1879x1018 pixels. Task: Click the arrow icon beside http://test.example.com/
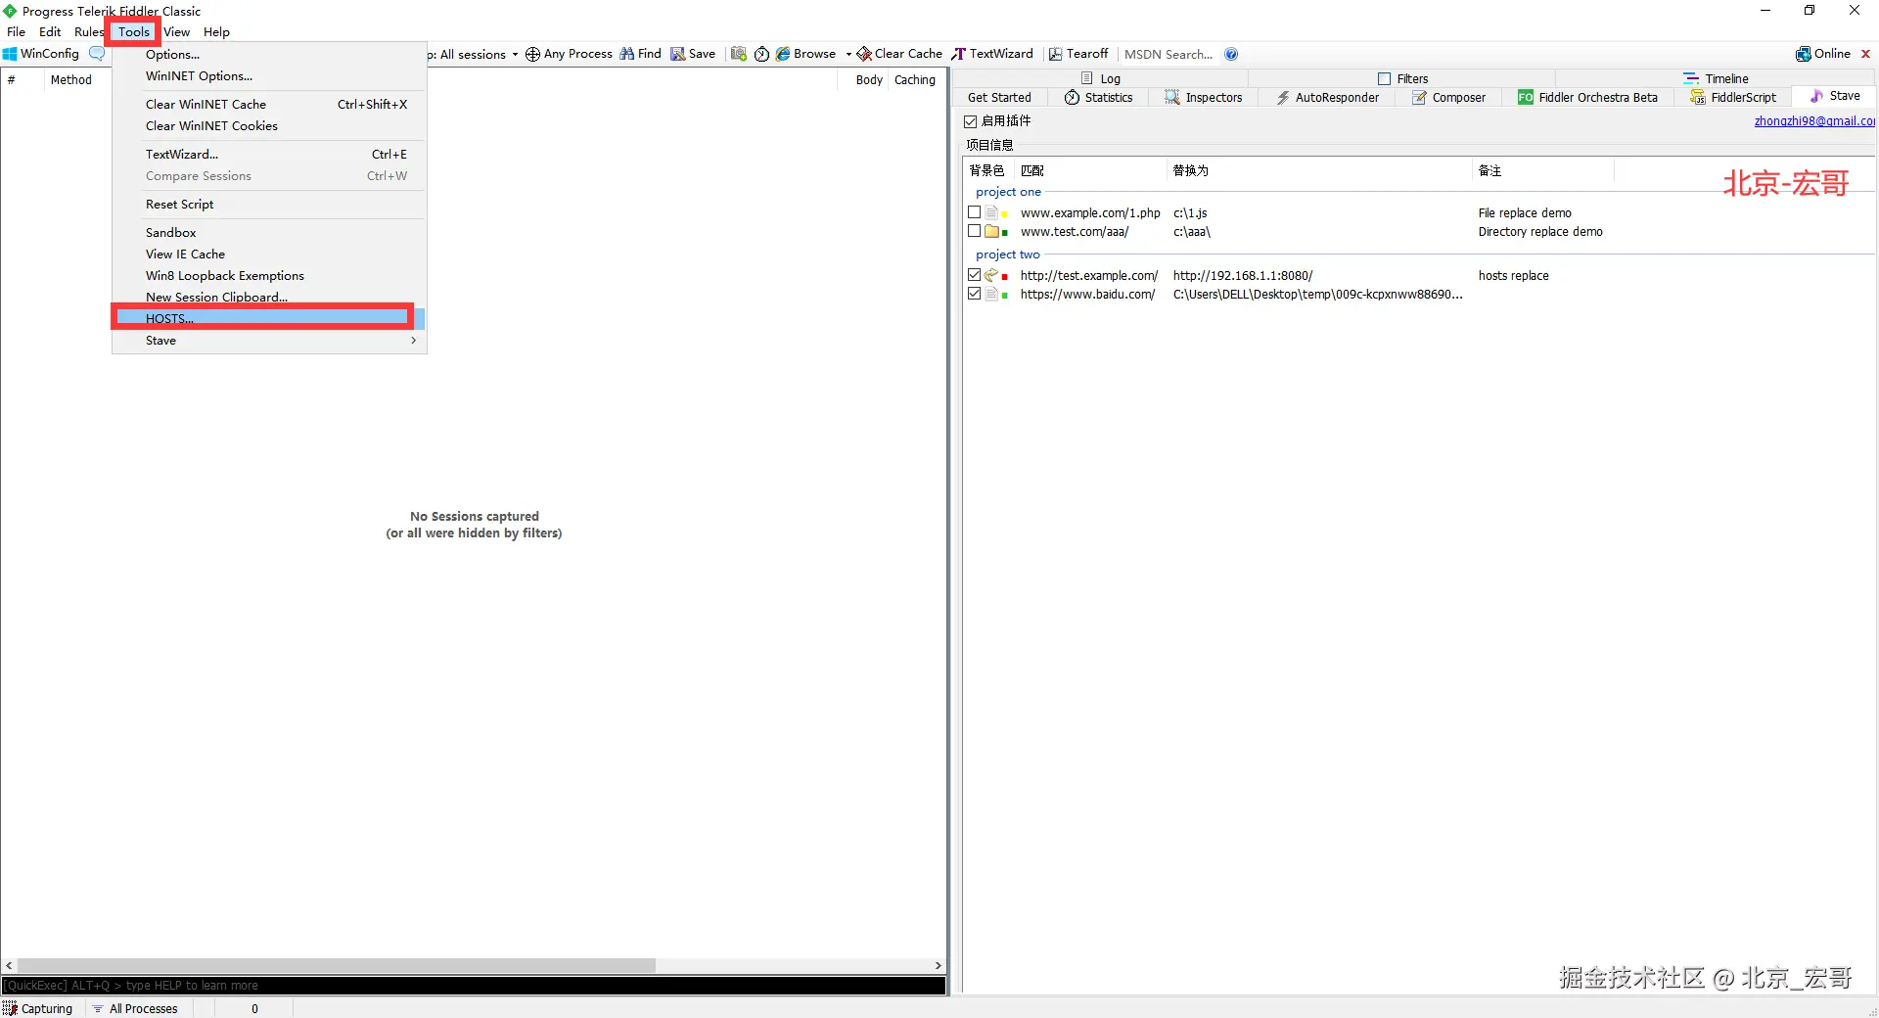tap(991, 275)
